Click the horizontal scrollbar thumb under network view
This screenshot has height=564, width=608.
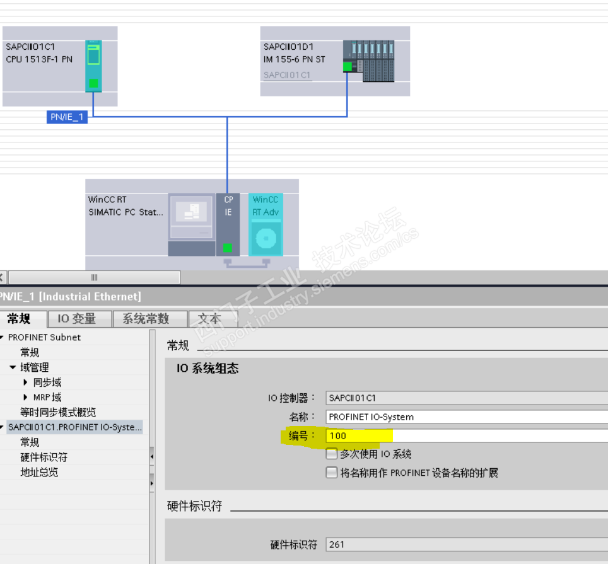94,277
